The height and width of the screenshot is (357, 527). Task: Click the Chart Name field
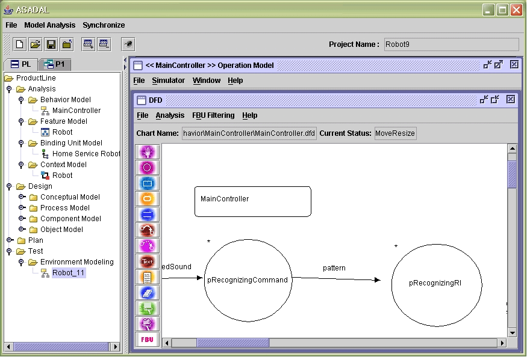(249, 133)
